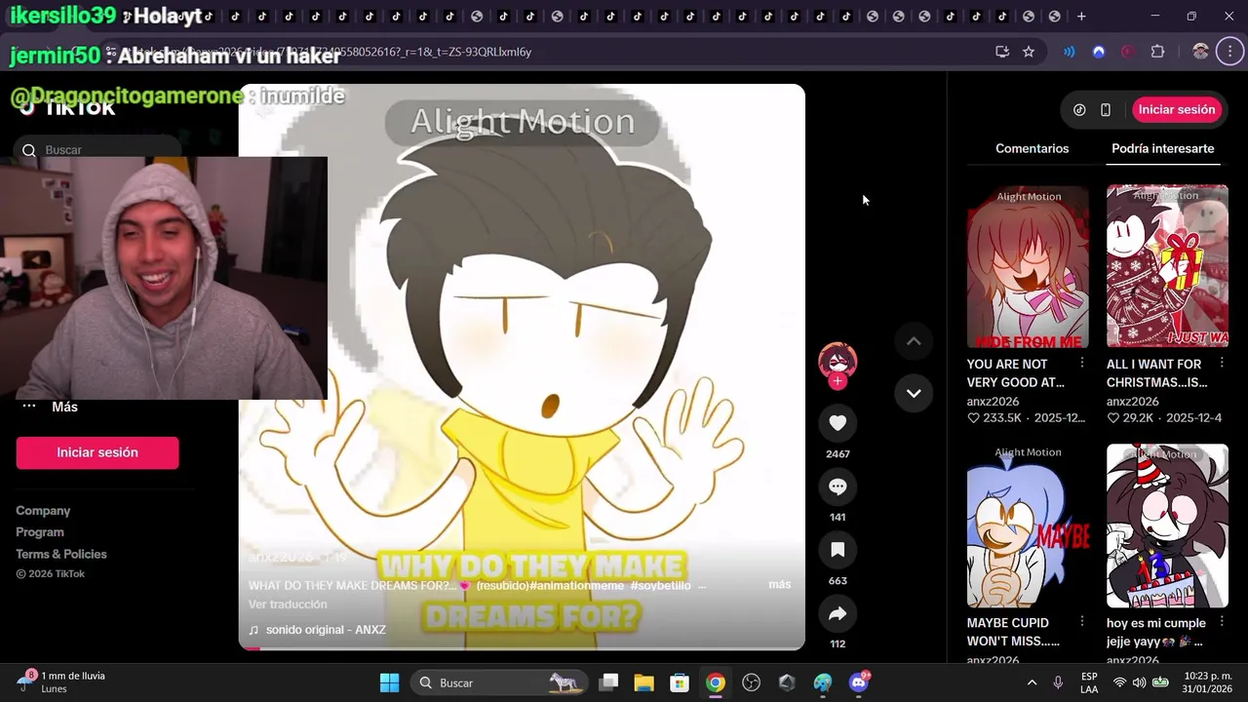The width and height of the screenshot is (1248, 702).
Task: Expand the Terms & Policies footer section
Action: [x=61, y=554]
